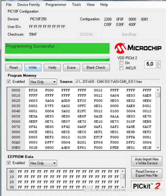The width and height of the screenshot is (166, 196).
Task: Uncheck Program Memory Enabled checkbox
Action: 9,81
